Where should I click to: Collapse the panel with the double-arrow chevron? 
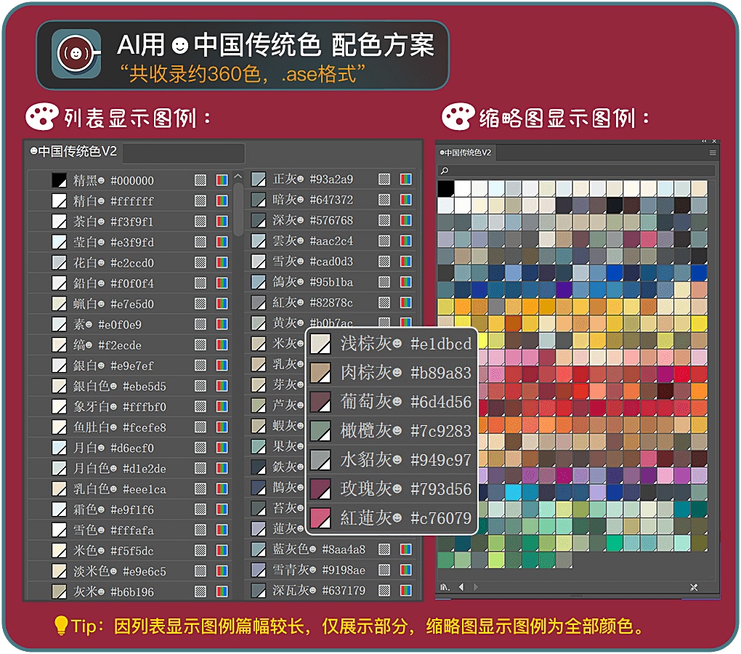tap(704, 141)
